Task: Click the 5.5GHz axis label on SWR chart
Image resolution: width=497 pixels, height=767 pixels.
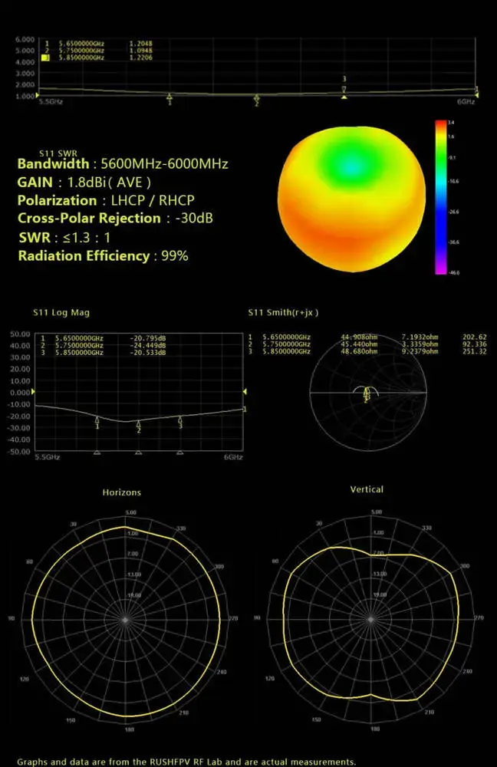Action: coord(51,101)
